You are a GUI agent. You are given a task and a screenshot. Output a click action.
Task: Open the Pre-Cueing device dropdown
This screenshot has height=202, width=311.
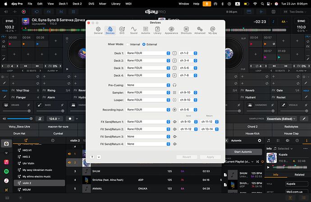click(148, 85)
